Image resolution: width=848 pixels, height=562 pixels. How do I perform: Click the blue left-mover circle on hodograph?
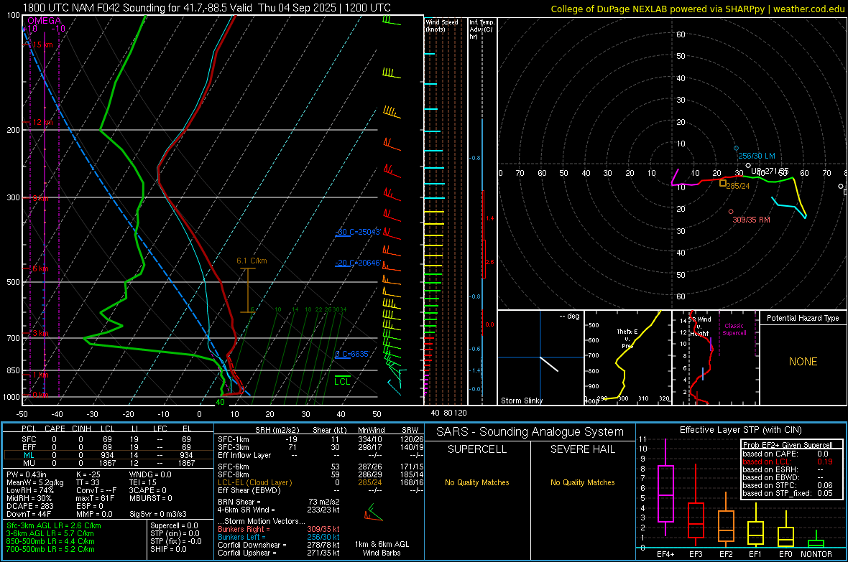tap(736, 148)
